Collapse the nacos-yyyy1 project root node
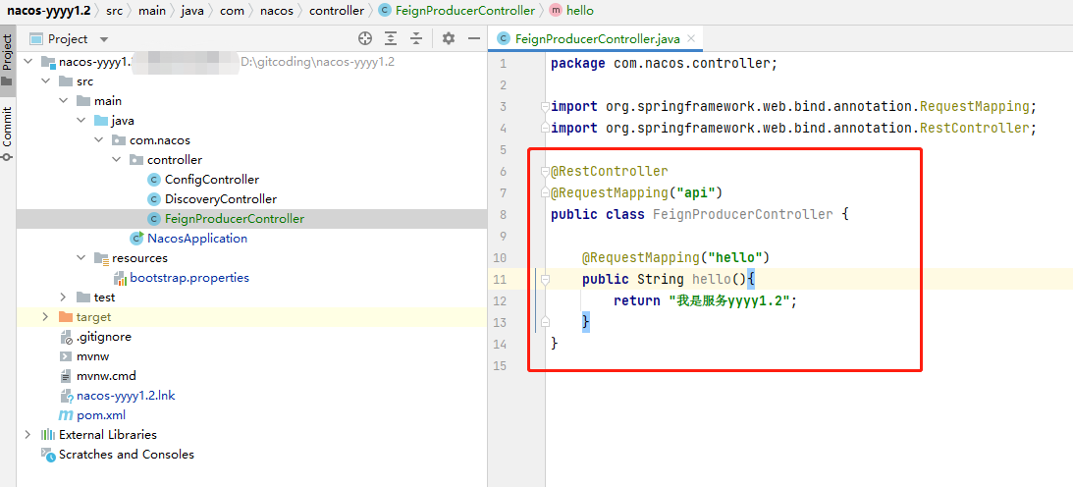 [x=28, y=62]
